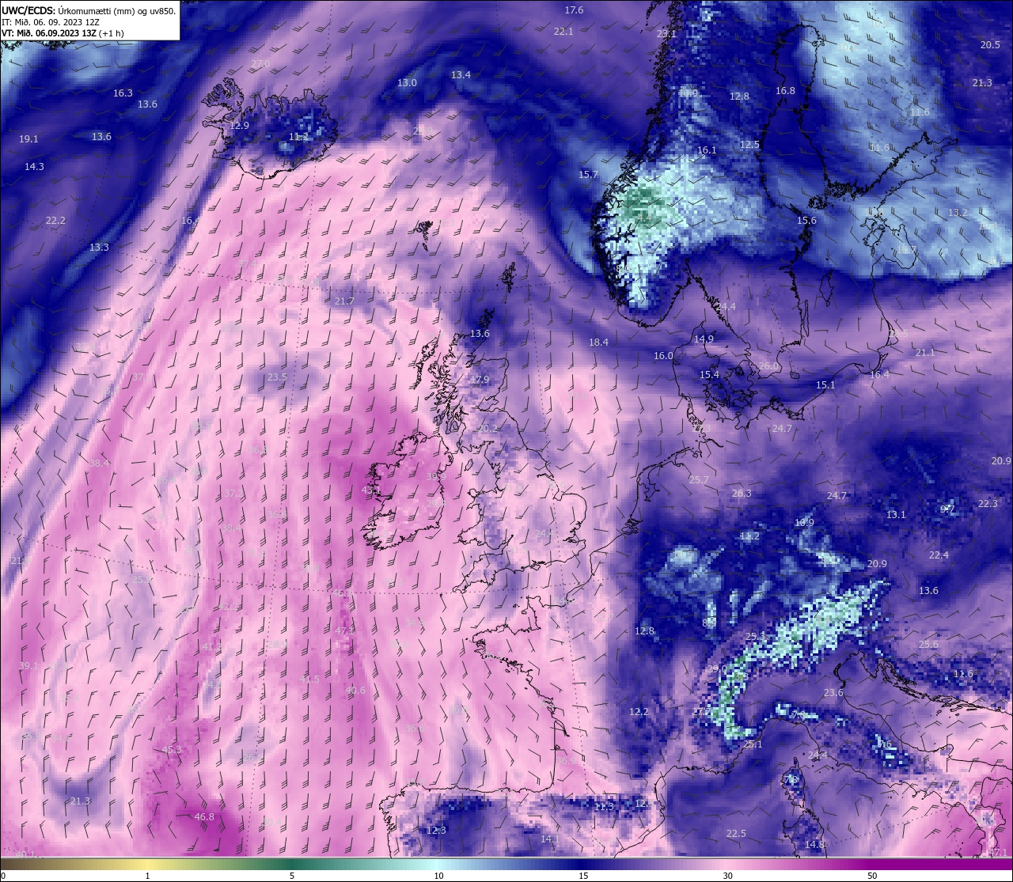This screenshot has width=1013, height=882.
Task: Click the 39.1 value at lower left
Action: click(28, 666)
